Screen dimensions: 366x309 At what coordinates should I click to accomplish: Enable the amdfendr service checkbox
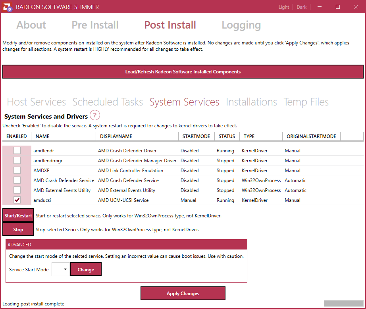tap(17, 150)
